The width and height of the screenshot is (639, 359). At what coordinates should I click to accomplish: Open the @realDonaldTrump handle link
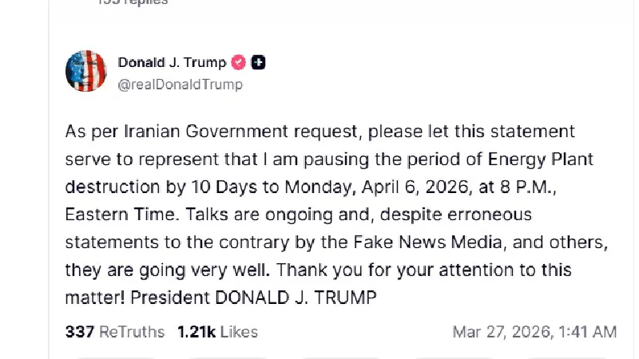coord(180,85)
